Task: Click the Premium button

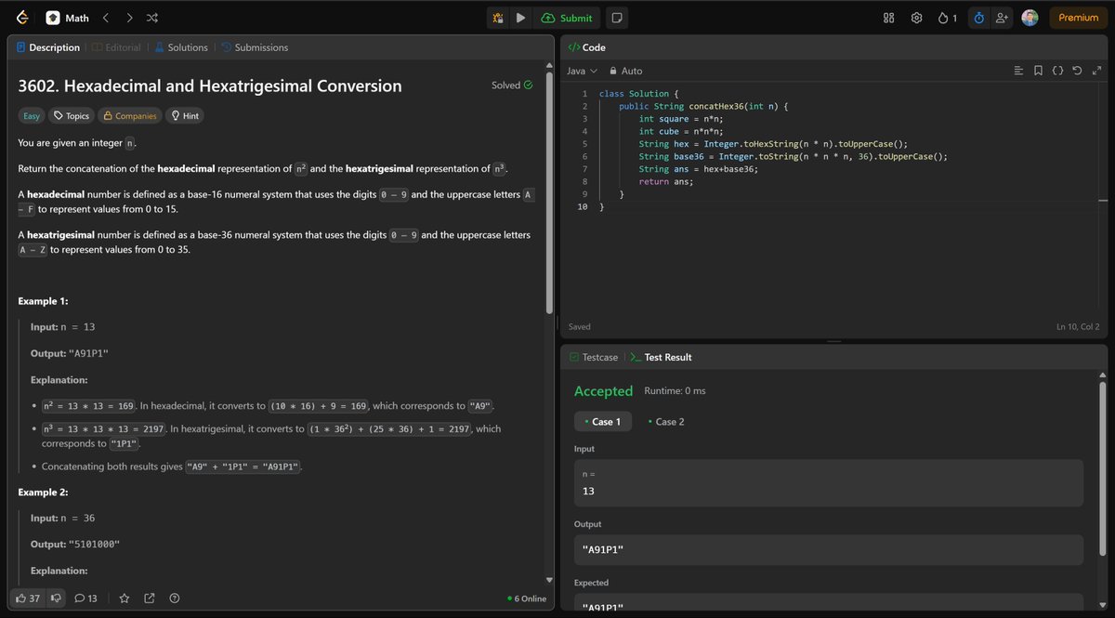Action: point(1078,18)
